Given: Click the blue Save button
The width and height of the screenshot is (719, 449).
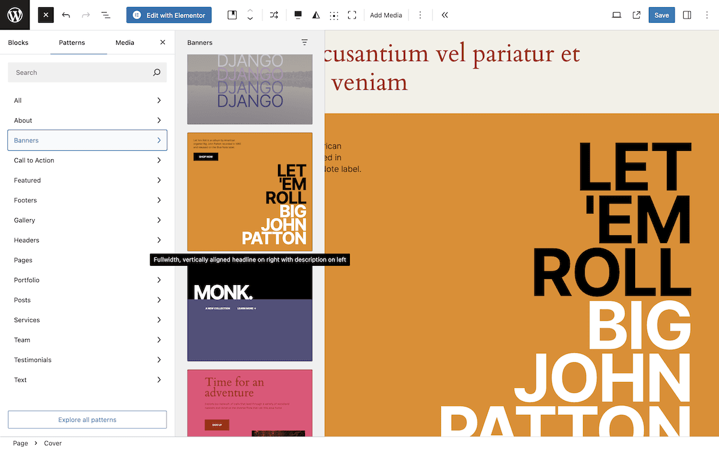Looking at the screenshot, I should tap(661, 15).
